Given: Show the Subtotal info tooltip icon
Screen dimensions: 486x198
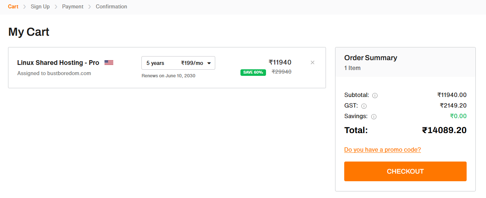Looking at the screenshot, I should pyautogui.click(x=375, y=96).
